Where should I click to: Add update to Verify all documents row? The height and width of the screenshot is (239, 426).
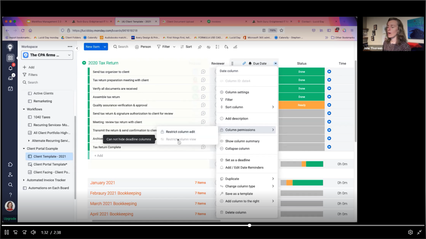point(203,88)
